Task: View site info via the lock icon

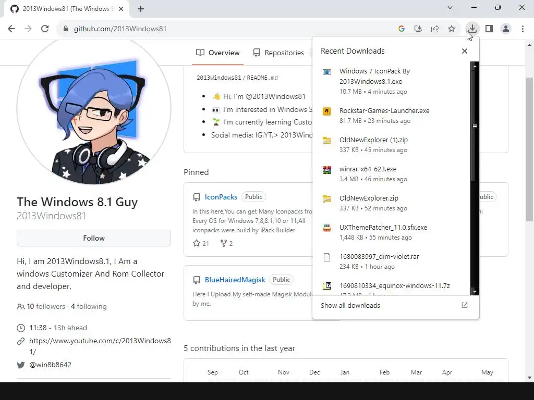Action: coord(66,29)
